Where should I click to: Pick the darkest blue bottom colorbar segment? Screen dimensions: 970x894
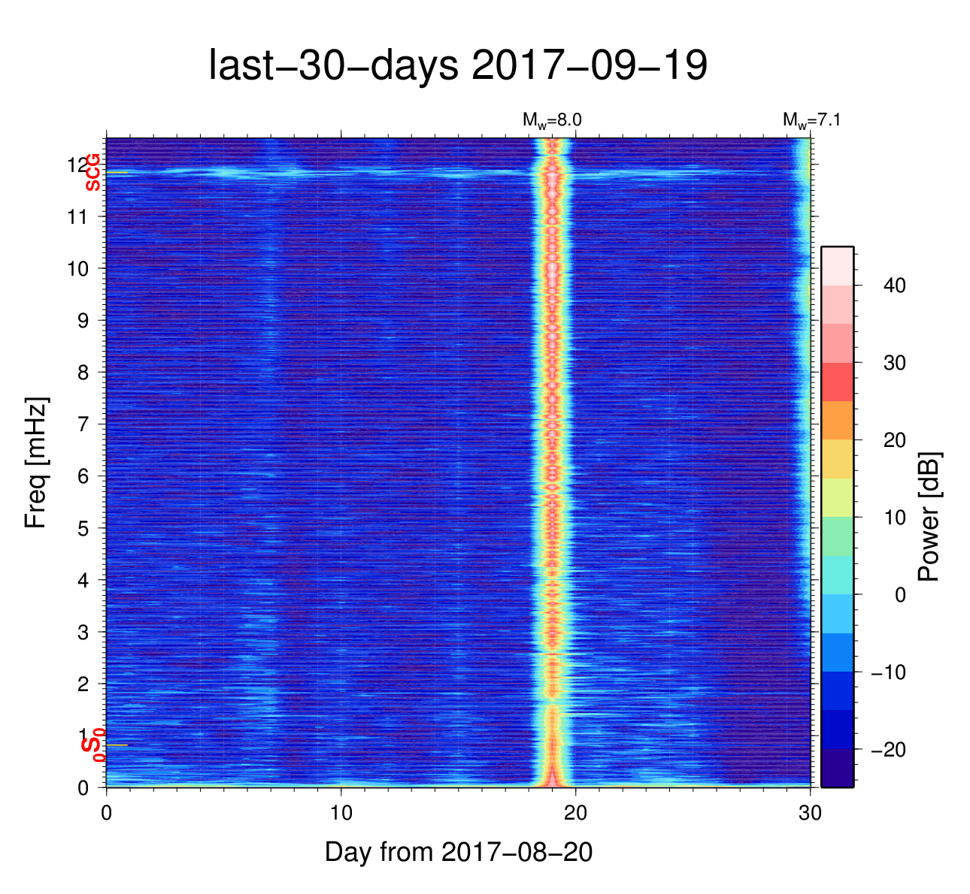837,768
